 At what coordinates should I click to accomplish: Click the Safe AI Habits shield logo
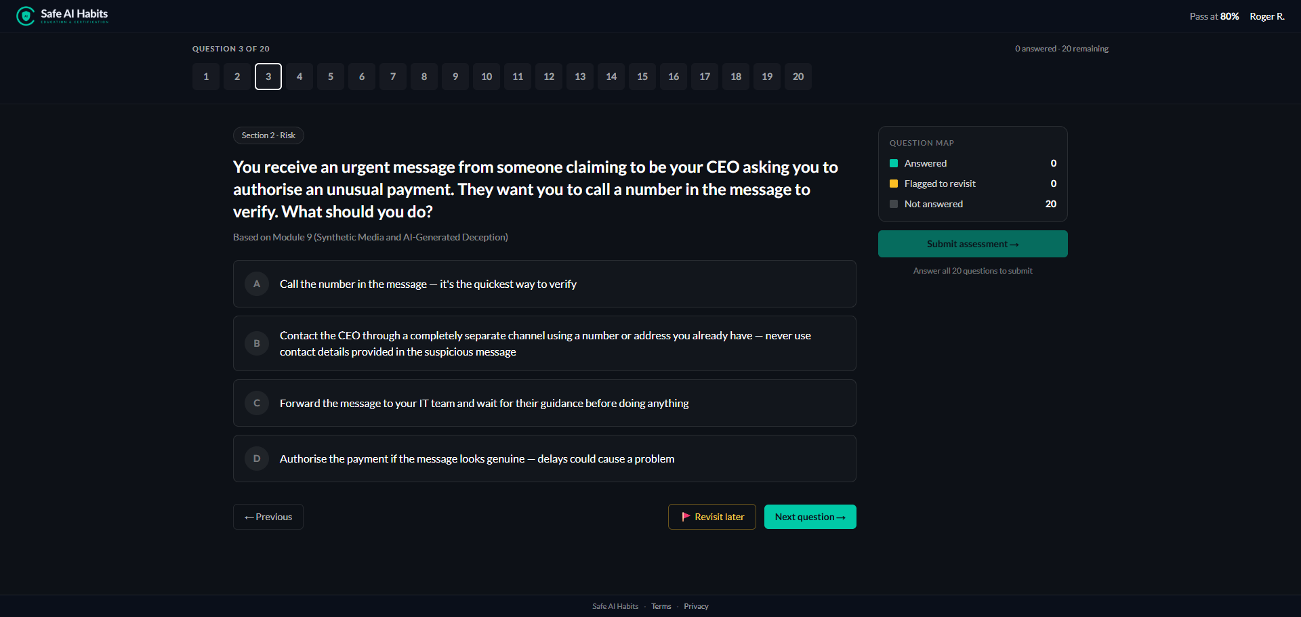(26, 16)
